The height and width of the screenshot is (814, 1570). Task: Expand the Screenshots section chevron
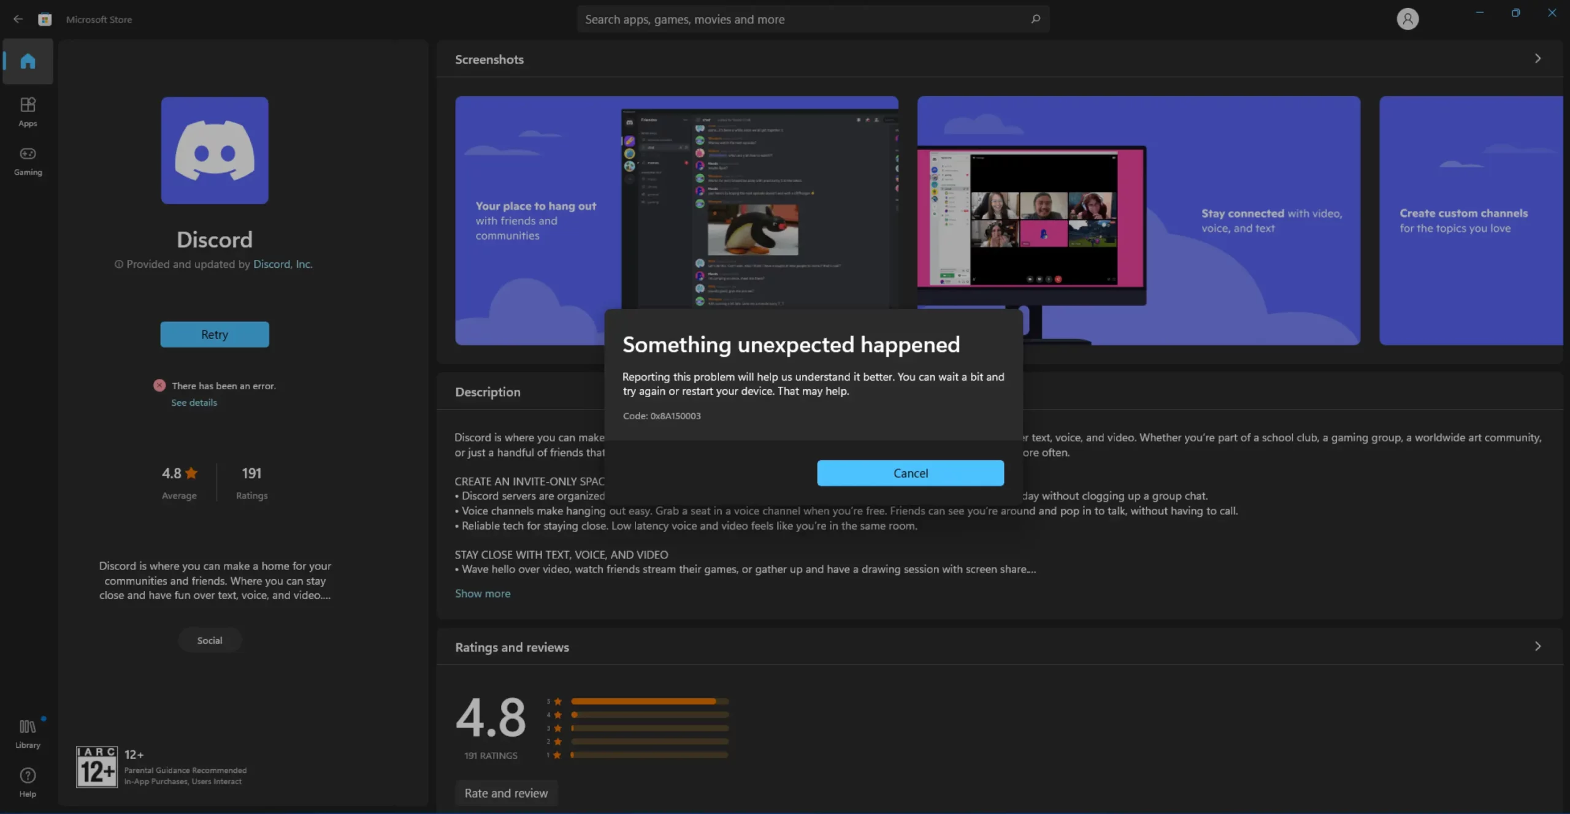[x=1537, y=59]
